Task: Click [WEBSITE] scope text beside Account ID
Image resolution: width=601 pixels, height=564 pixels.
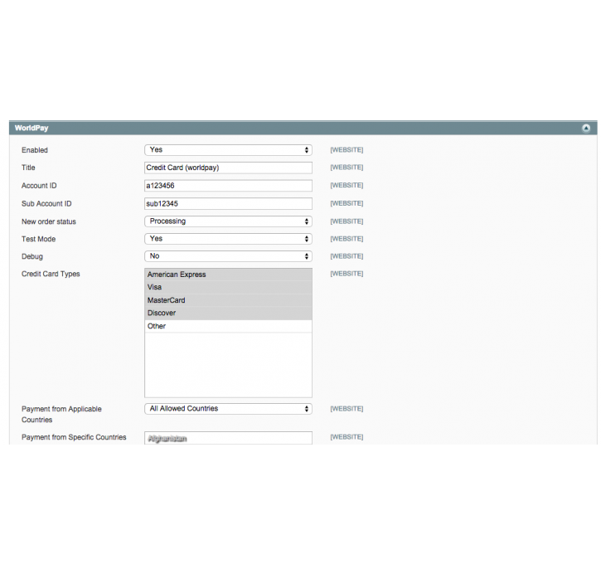Action: [347, 185]
